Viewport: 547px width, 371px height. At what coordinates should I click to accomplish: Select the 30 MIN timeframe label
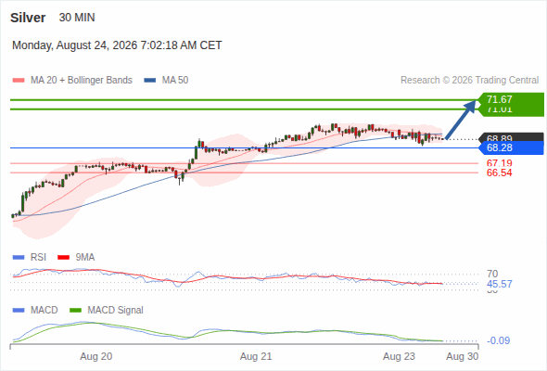(77, 18)
